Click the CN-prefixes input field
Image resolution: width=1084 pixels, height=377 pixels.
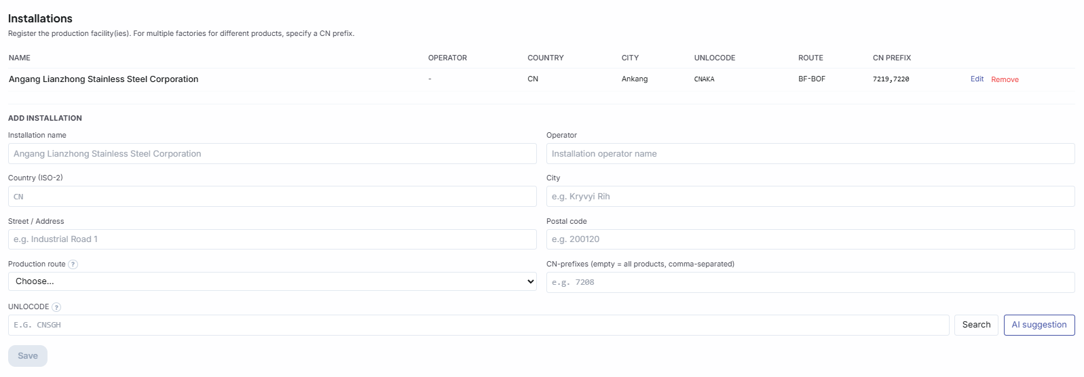click(810, 282)
